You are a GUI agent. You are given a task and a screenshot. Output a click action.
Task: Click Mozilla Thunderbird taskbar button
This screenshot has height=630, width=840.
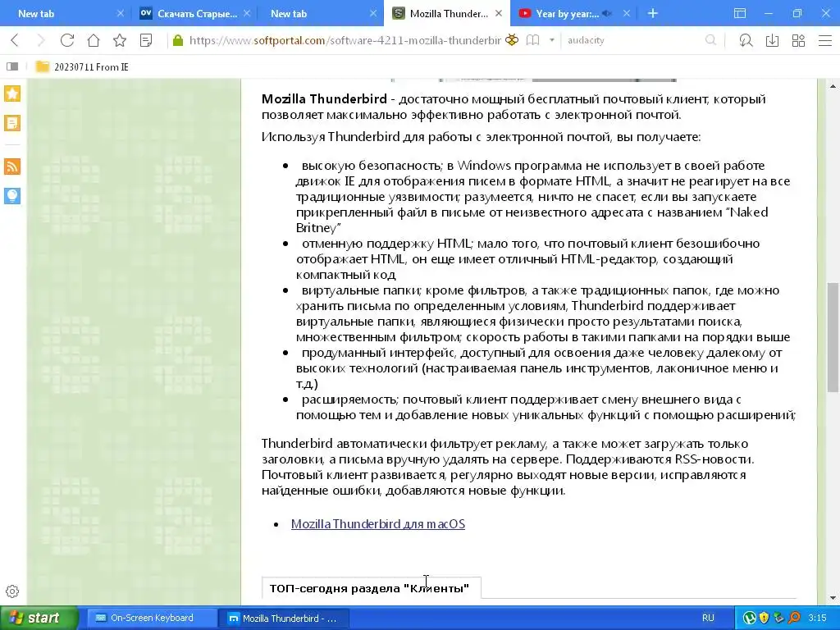click(x=284, y=618)
